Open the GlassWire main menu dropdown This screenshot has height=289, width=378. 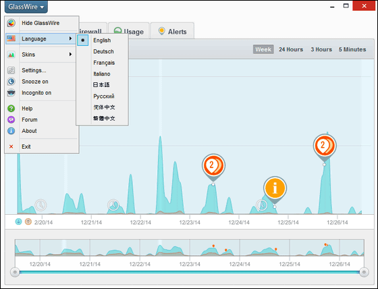click(26, 7)
